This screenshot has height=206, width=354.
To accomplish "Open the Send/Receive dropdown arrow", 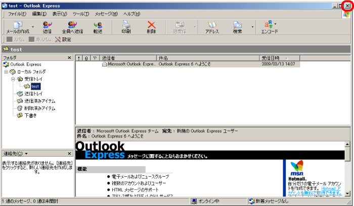I will pyautogui.click(x=195, y=27).
